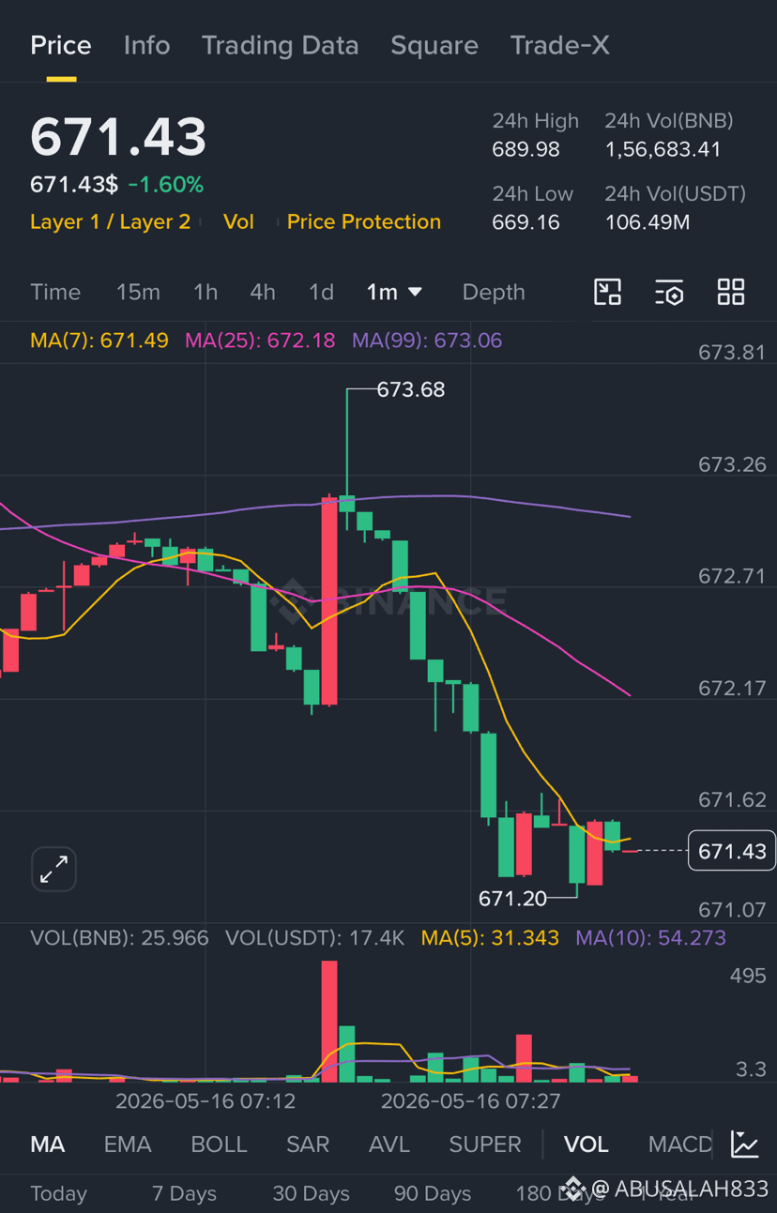Viewport: 777px width, 1213px height.
Task: Toggle the MACD sub-indicator
Action: click(680, 1144)
